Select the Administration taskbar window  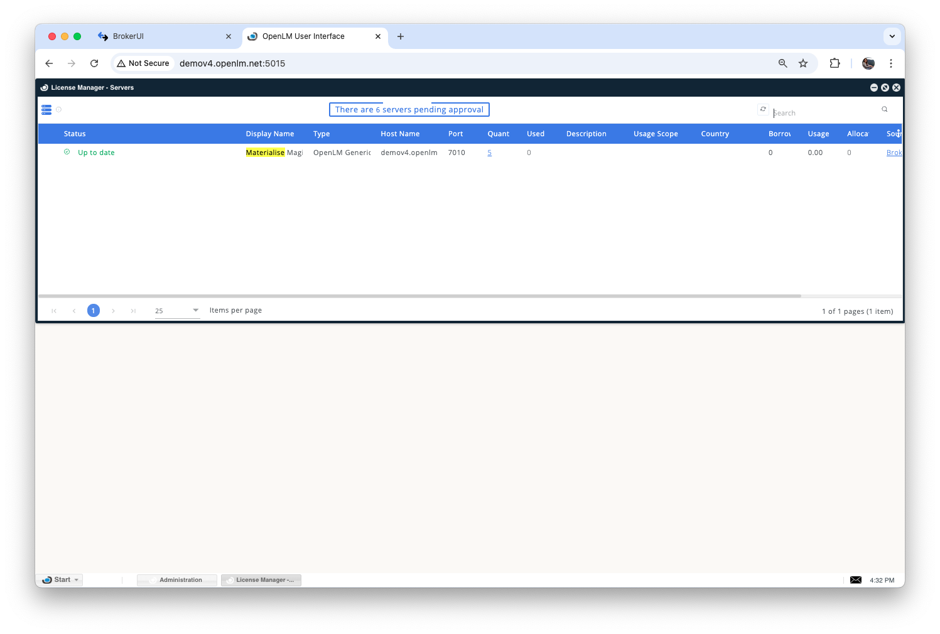[x=177, y=580]
